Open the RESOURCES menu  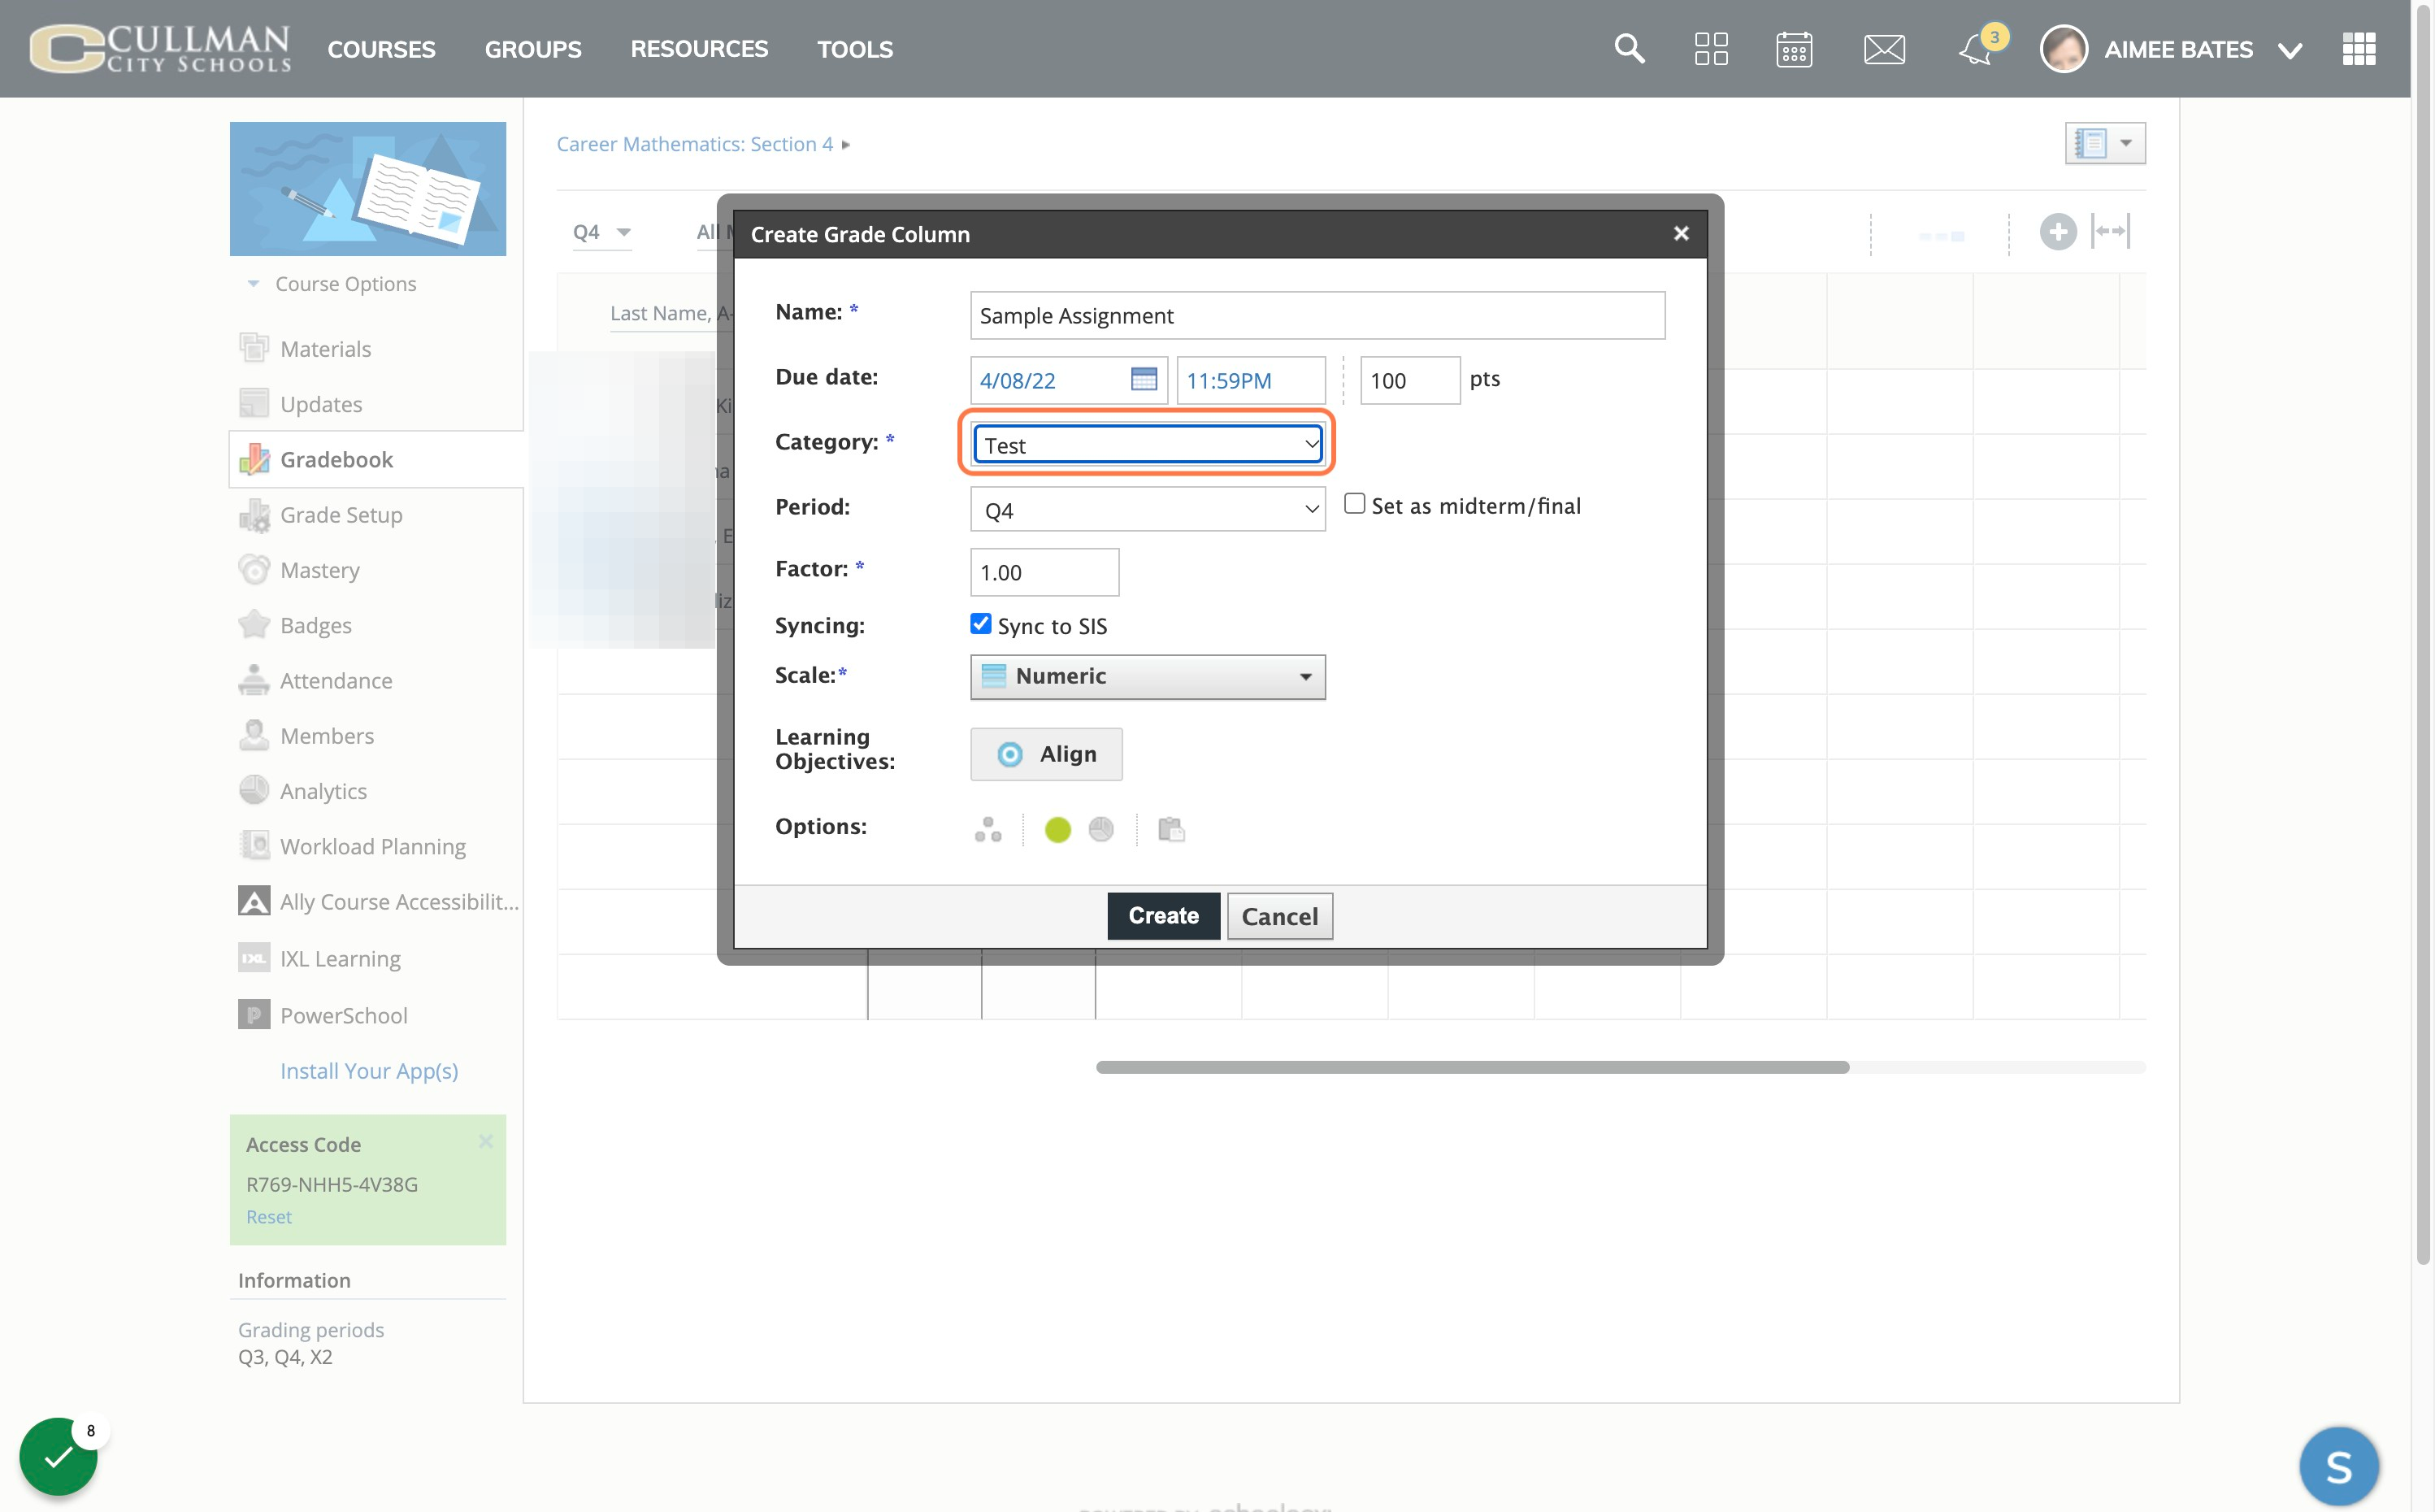tap(699, 49)
